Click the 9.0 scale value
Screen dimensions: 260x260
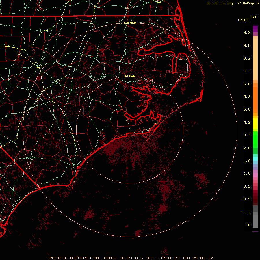point(247,45)
